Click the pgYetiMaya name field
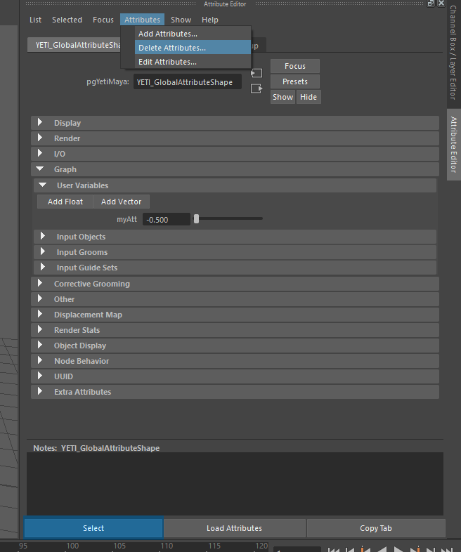 [188, 82]
